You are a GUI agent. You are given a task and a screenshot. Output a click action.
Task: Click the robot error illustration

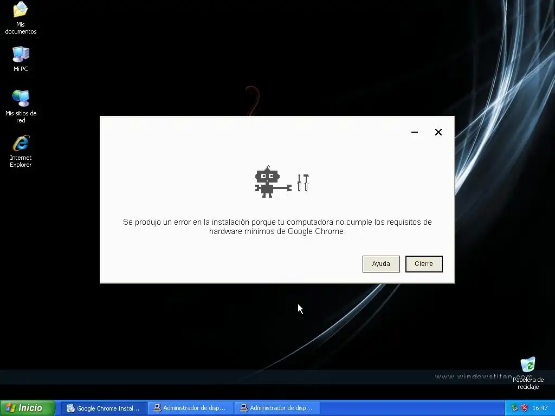[282, 182]
